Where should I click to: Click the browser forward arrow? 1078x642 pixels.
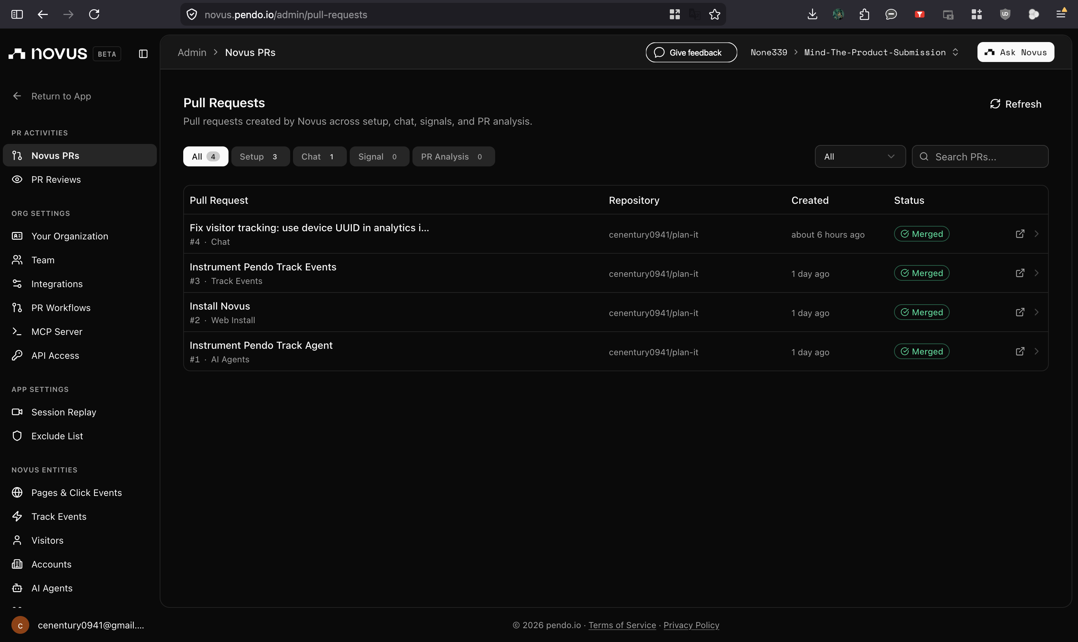(68, 14)
